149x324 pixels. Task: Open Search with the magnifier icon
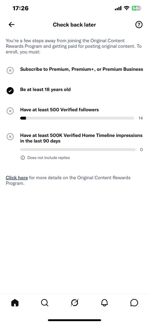[x=45, y=303]
